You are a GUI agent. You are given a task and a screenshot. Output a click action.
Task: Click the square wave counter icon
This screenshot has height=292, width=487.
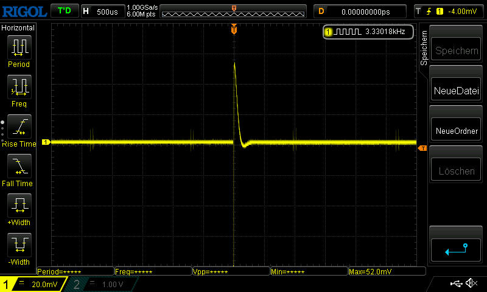(347, 32)
